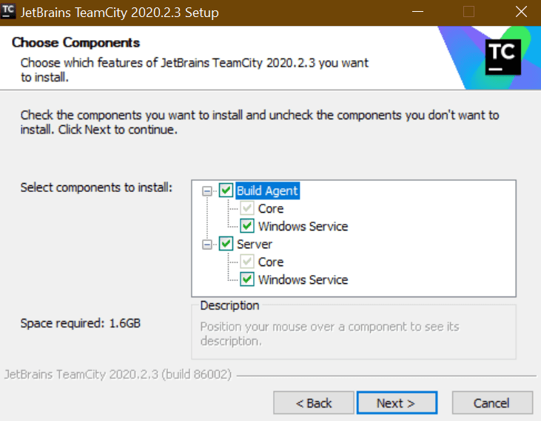Select the Server tree item label
The height and width of the screenshot is (421, 541).
[x=255, y=244]
